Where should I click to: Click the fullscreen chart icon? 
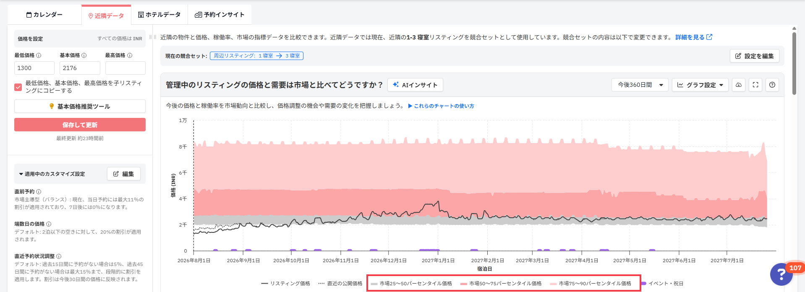(755, 85)
